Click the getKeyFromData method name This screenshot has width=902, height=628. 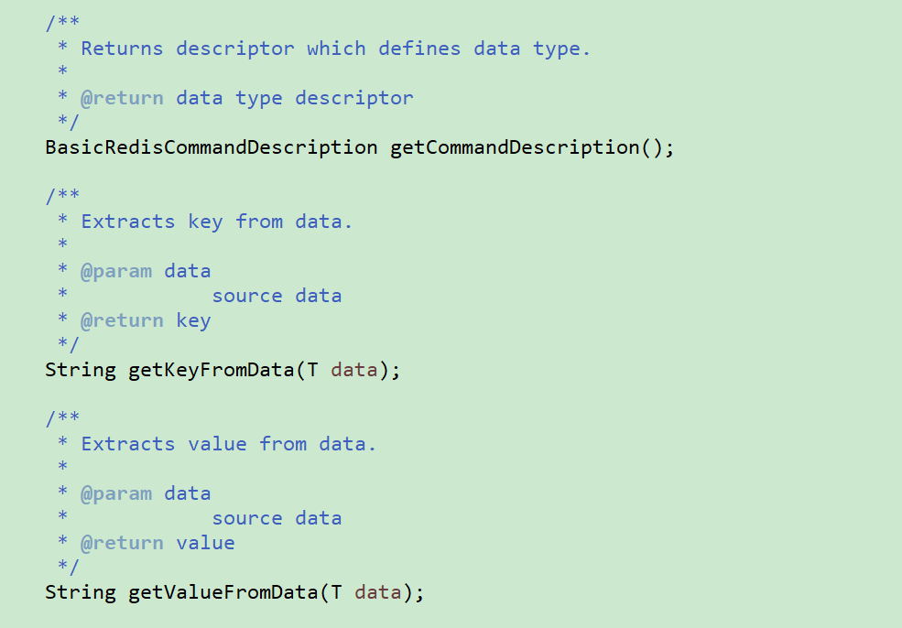coord(212,370)
